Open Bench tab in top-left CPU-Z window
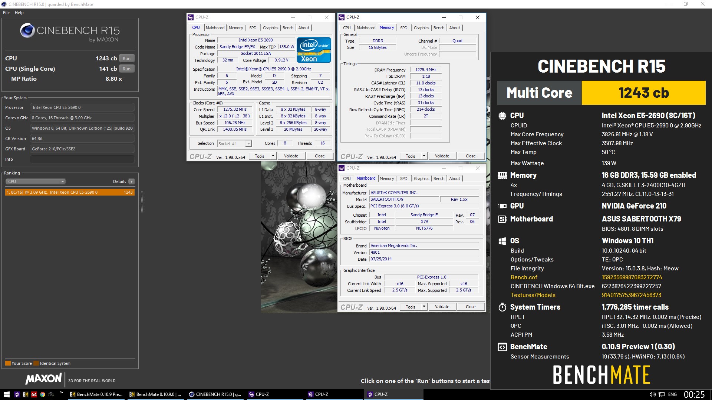The height and width of the screenshot is (400, 712). point(288,28)
